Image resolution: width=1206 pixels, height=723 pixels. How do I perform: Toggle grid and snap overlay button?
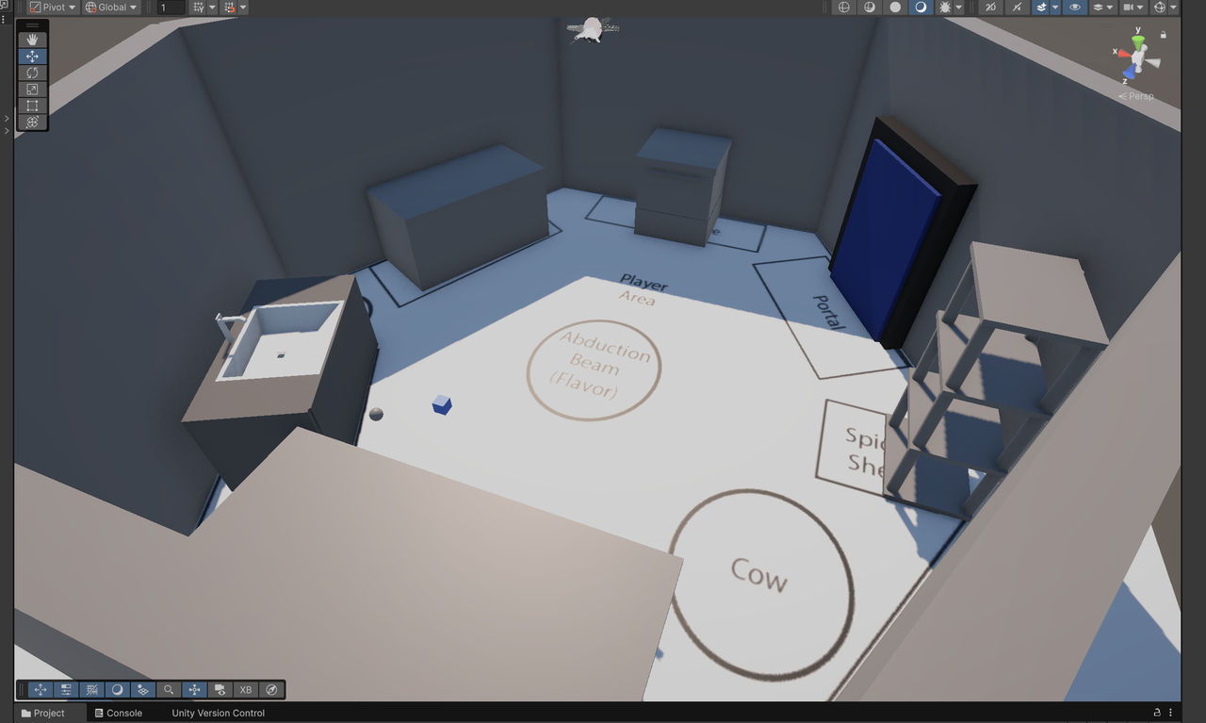pyautogui.click(x=91, y=690)
